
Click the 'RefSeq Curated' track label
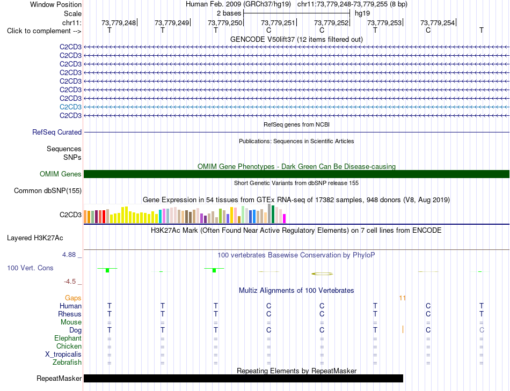(x=56, y=132)
